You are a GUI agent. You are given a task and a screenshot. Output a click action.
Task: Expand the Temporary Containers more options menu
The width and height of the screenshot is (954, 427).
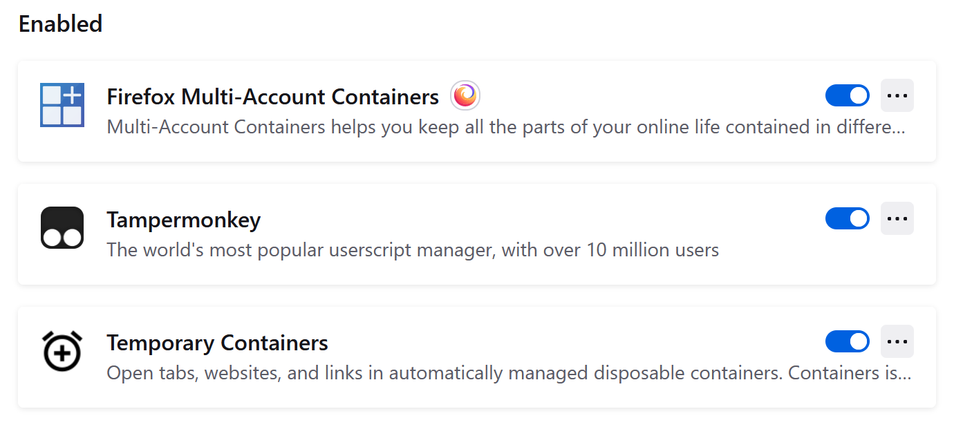click(x=897, y=342)
